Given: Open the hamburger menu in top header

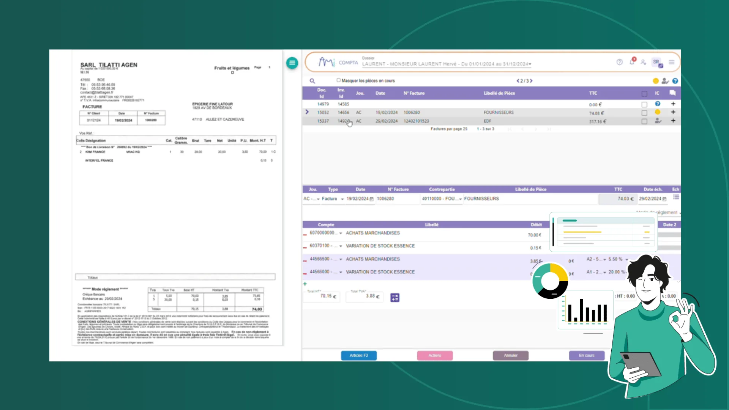Looking at the screenshot, I should point(672,62).
